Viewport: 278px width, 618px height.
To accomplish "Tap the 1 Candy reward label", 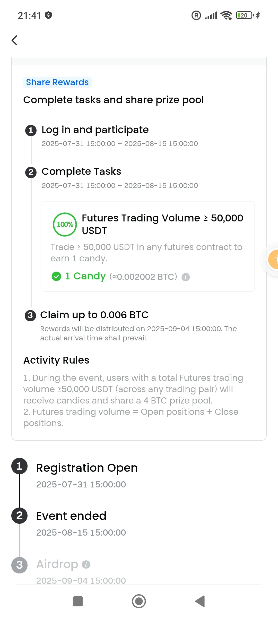I will [x=85, y=276].
